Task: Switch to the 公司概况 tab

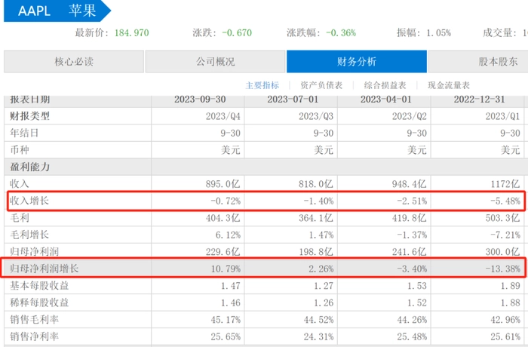Action: [215, 62]
